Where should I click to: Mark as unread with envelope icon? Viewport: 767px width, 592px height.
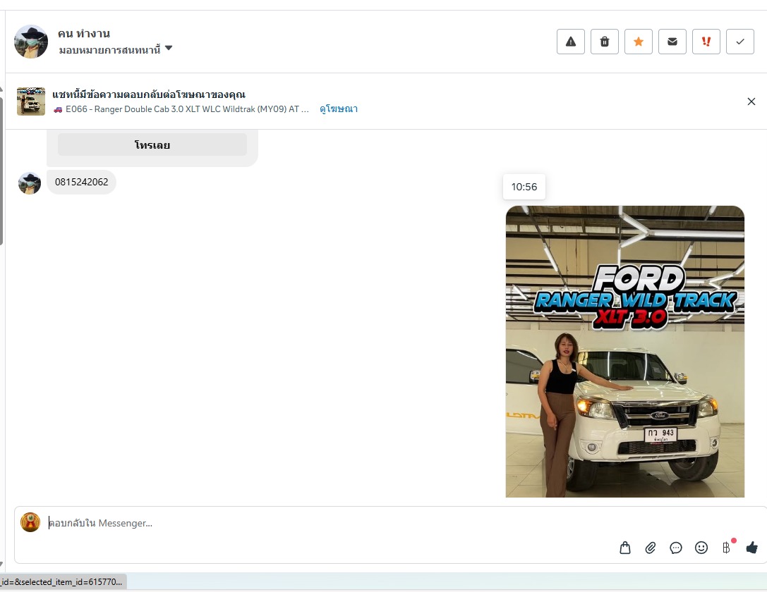(672, 42)
